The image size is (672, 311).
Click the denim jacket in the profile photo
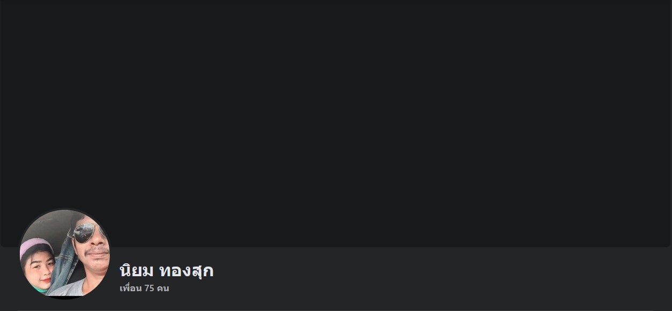click(x=63, y=265)
